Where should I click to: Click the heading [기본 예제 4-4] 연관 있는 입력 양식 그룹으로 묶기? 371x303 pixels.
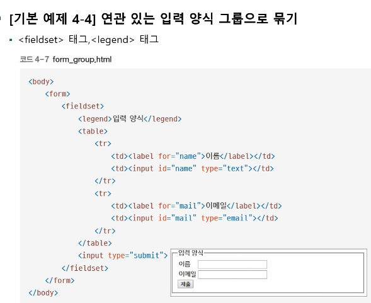[153, 18]
